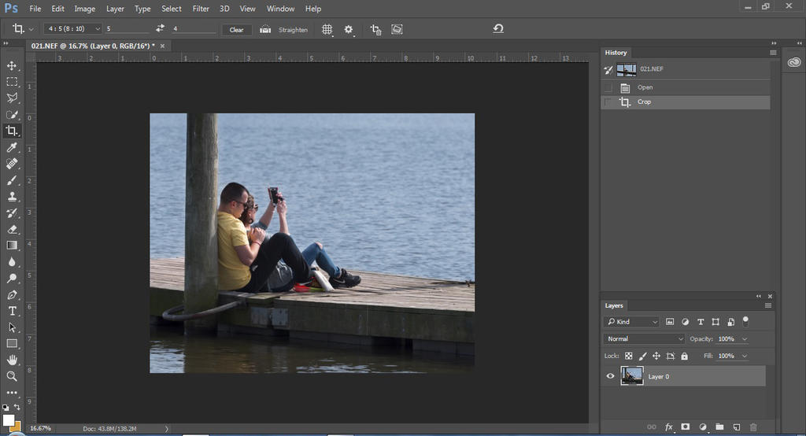Select the Move tool
806x436 pixels.
pos(12,65)
